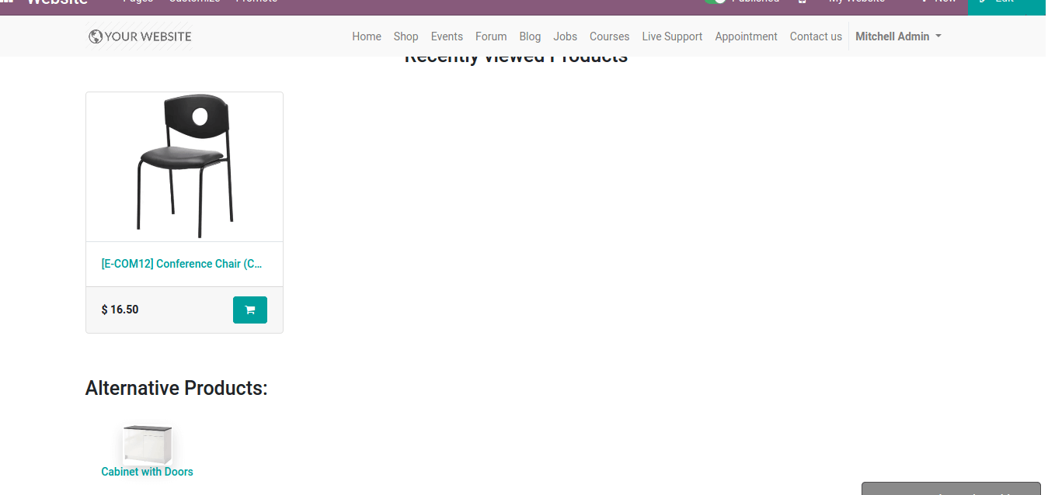Open the Events menu item
This screenshot has width=1048, height=495.
447,36
